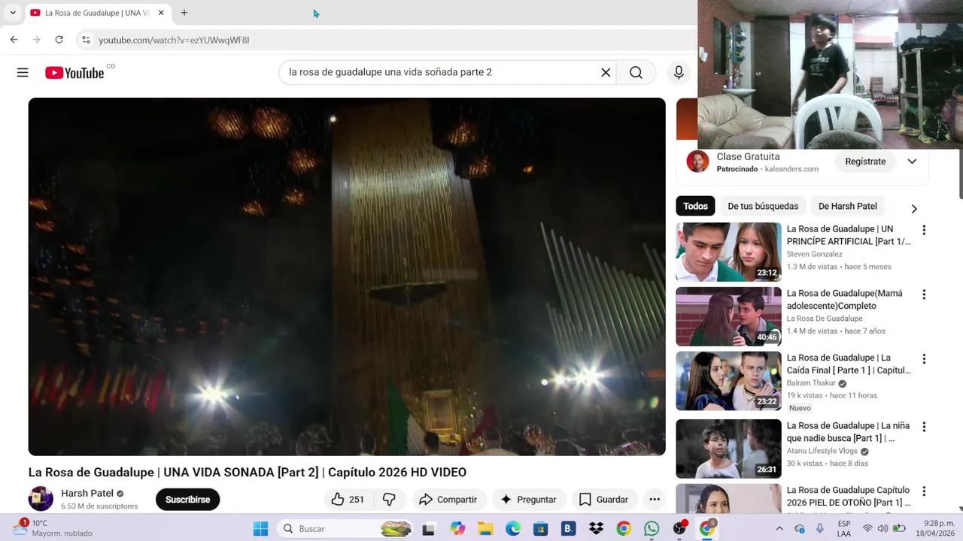Open Microsoft Edge on the taskbar
This screenshot has width=963, height=541.
[513, 529]
